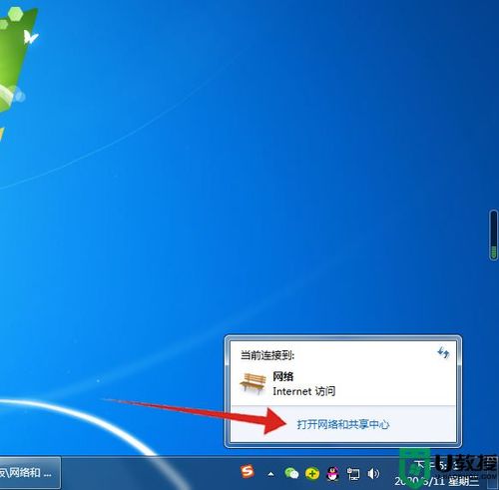Expand hidden tray icons arrow

click(271, 474)
